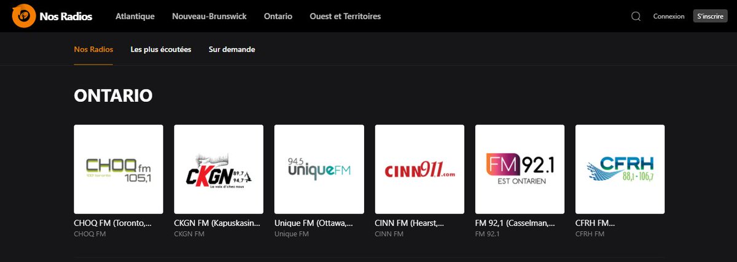
Task: Click the orange Nos Radios logo icon
Action: (23, 16)
